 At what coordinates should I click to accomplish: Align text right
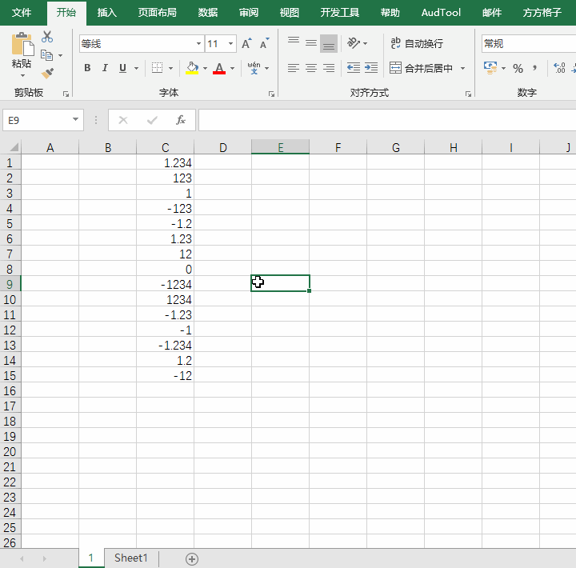click(x=329, y=68)
